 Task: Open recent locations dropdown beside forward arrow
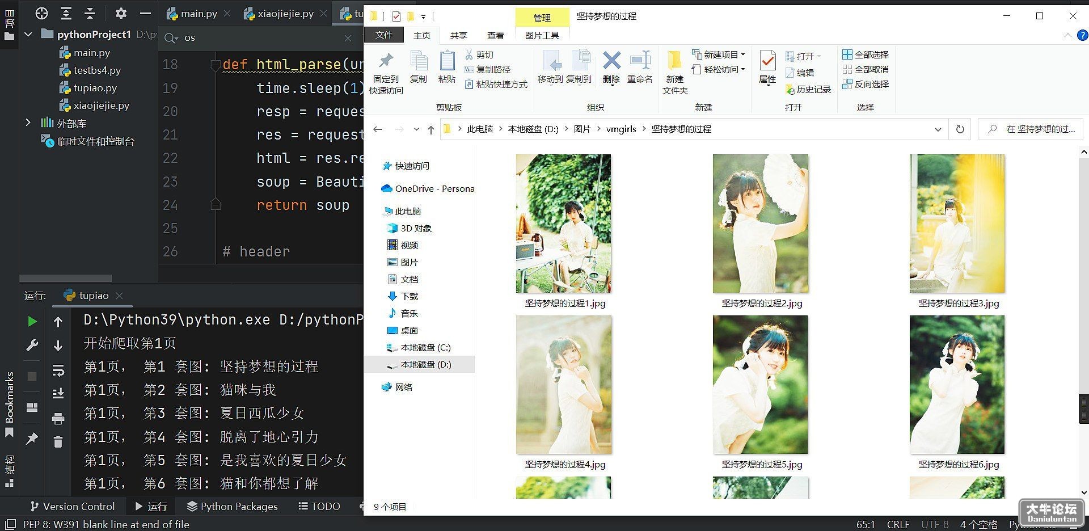click(416, 129)
